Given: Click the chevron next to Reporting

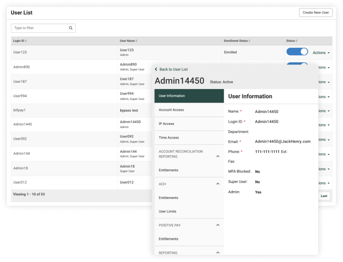Looking at the screenshot, I should [x=217, y=252].
